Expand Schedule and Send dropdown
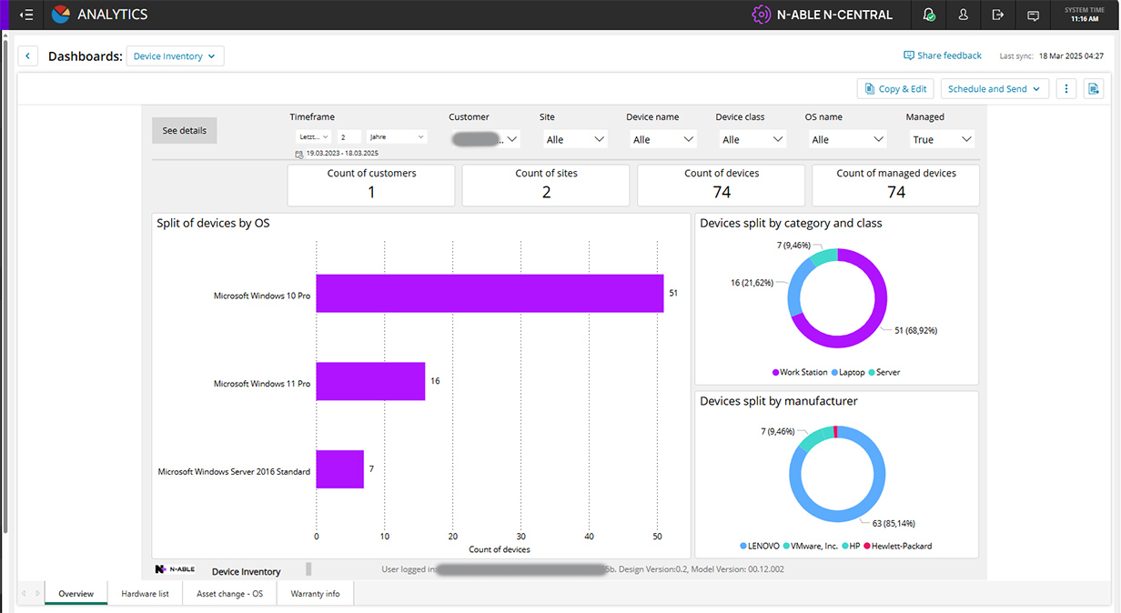 pyautogui.click(x=995, y=89)
